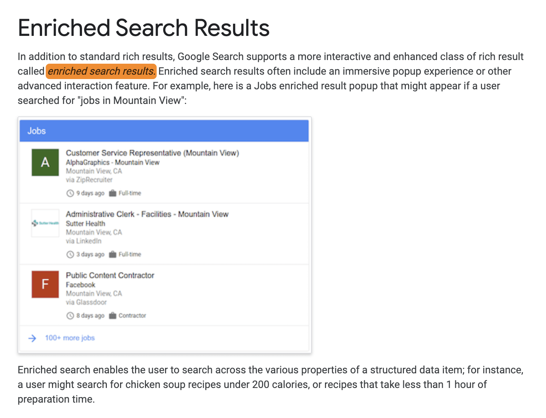Click the via Glassdoor source label
Image resolution: width=546 pixels, height=418 pixels.
tap(86, 302)
